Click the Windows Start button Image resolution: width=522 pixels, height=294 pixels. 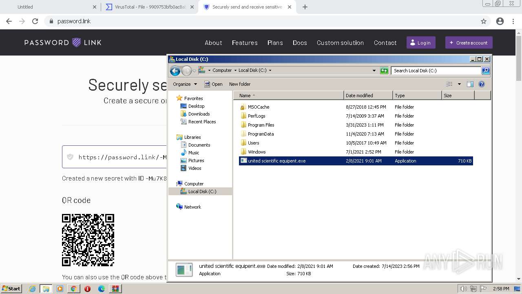pyautogui.click(x=11, y=288)
